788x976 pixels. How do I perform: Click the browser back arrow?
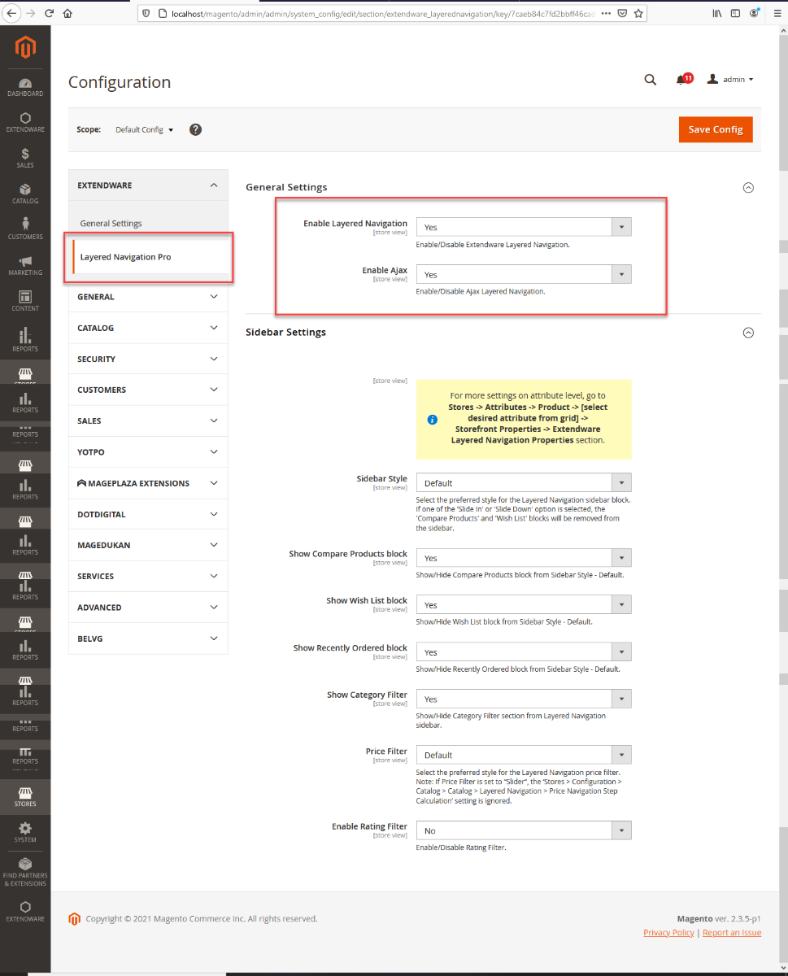point(12,13)
